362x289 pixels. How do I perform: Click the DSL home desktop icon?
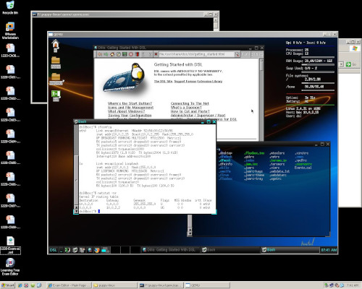56,46
